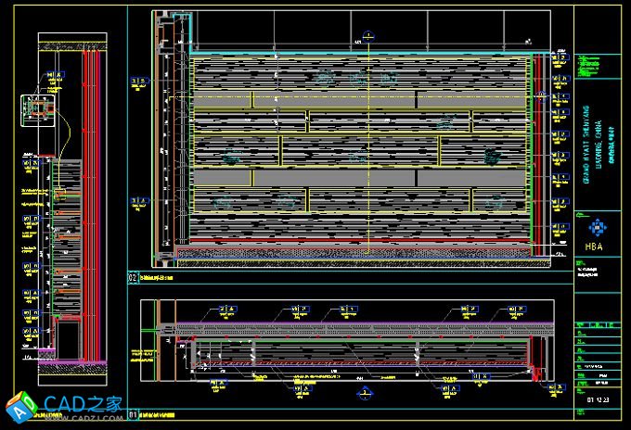The width and height of the screenshot is (631, 430).
Task: Select the view number 02 label box
Action: click(x=133, y=277)
